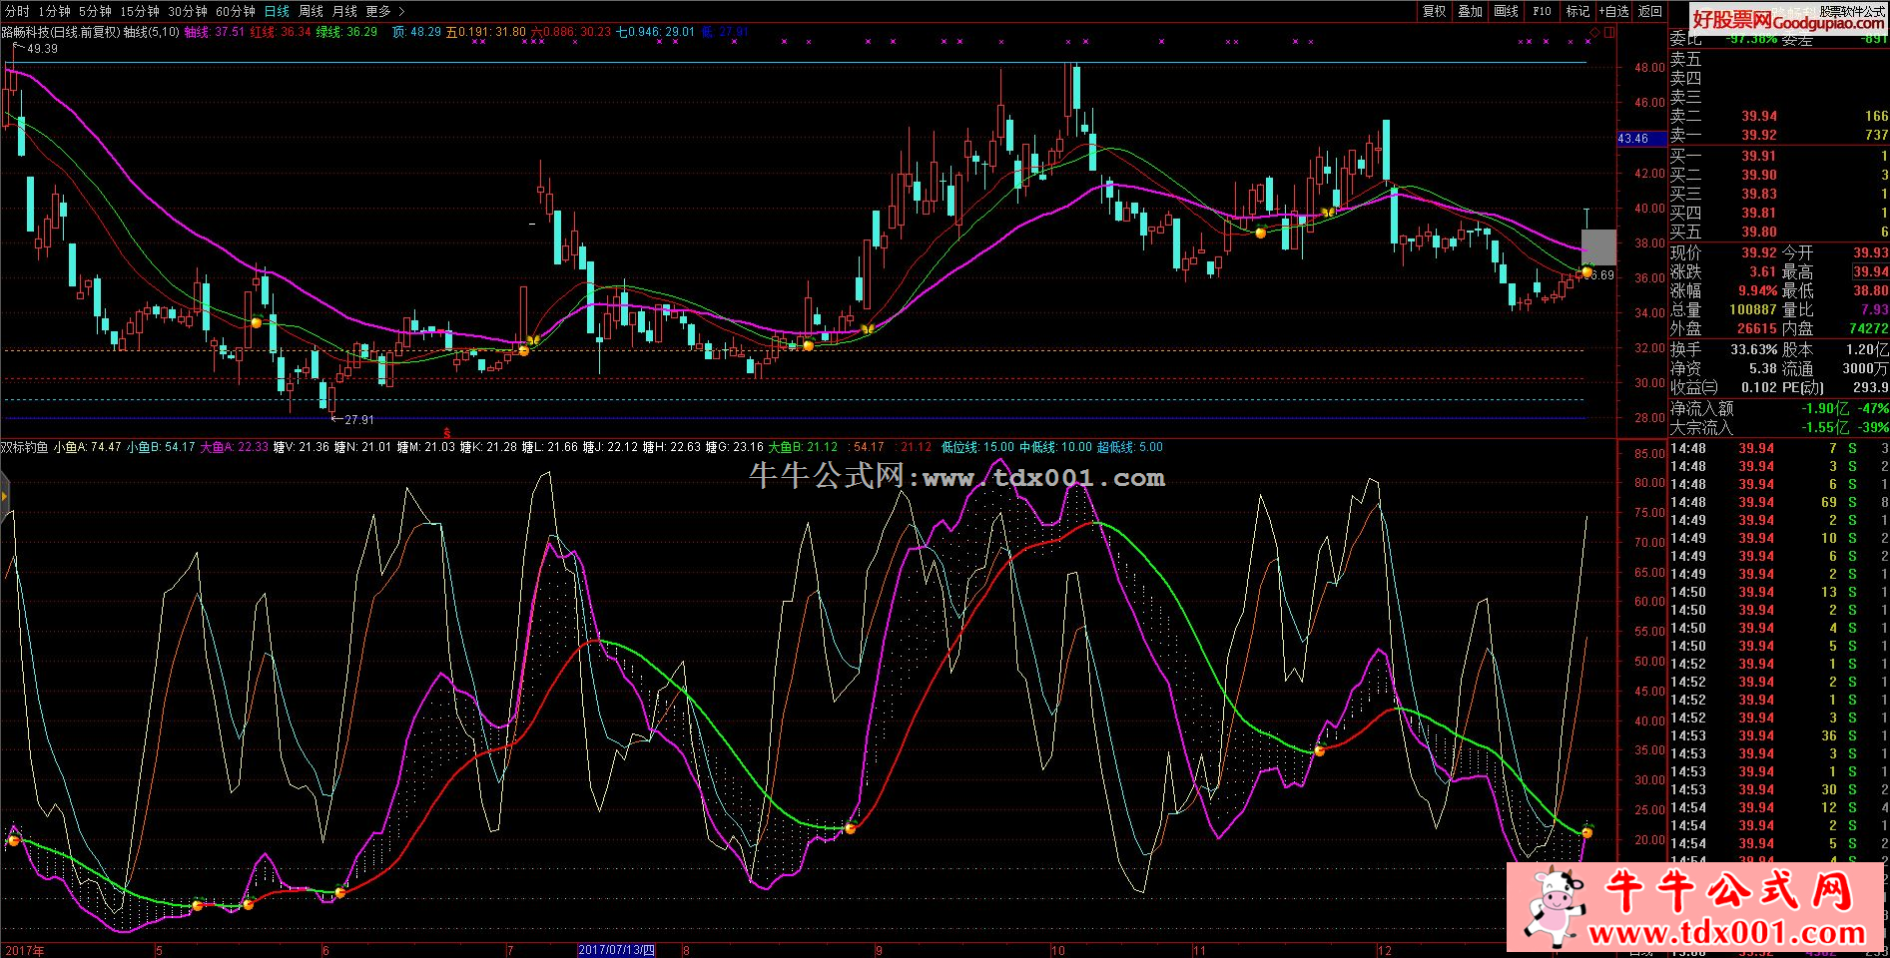Image resolution: width=1890 pixels, height=958 pixels.
Task: Click the 27.91 low price marker
Action: coord(358,420)
